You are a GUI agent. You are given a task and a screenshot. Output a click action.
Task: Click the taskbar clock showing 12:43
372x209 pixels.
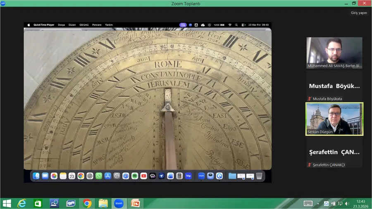[x=361, y=203]
